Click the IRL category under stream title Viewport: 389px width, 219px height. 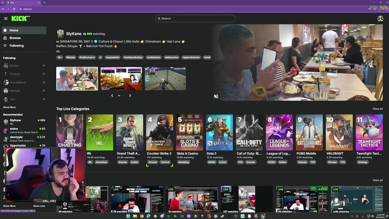click(58, 51)
